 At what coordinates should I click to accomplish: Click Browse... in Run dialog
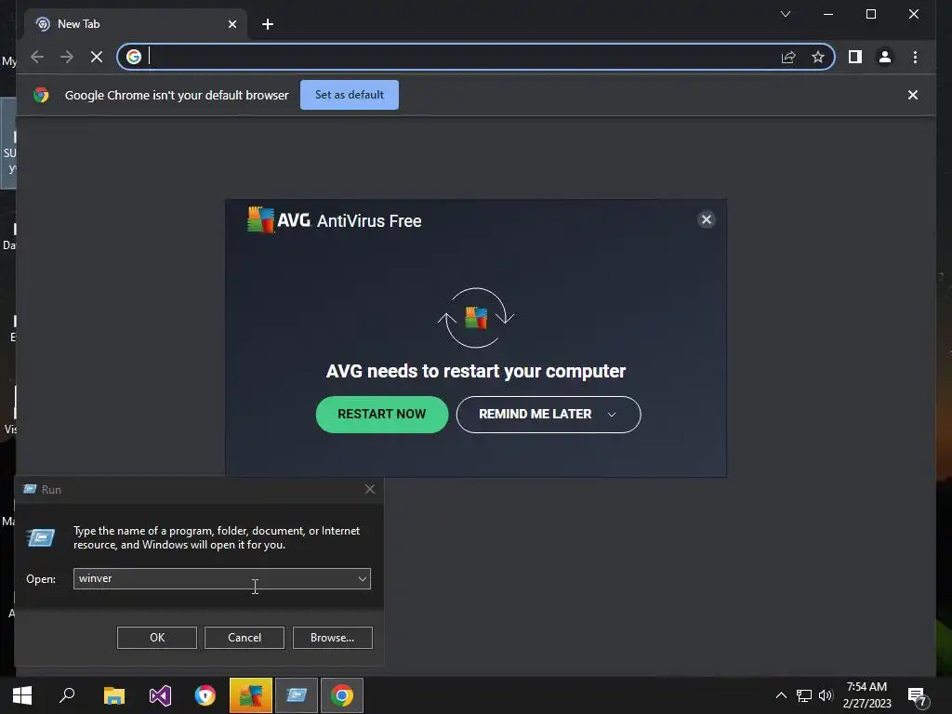(332, 638)
